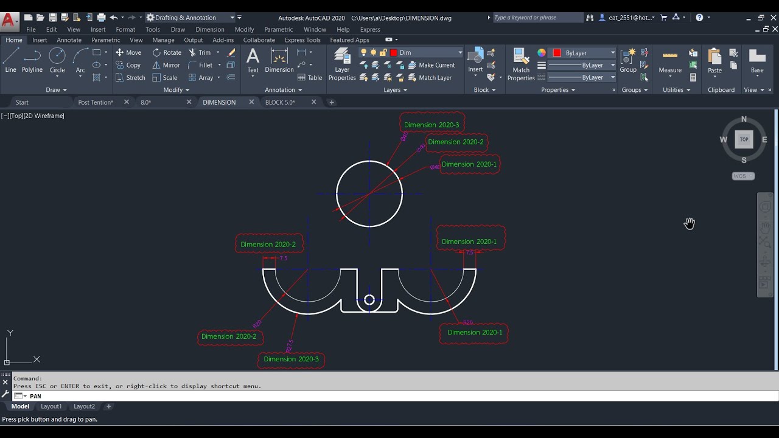Image resolution: width=779 pixels, height=438 pixels.
Task: Select the Polyline tool
Action: pos(32,61)
